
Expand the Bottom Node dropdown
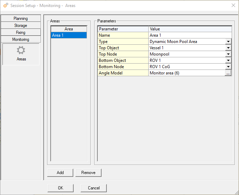click(x=228, y=67)
